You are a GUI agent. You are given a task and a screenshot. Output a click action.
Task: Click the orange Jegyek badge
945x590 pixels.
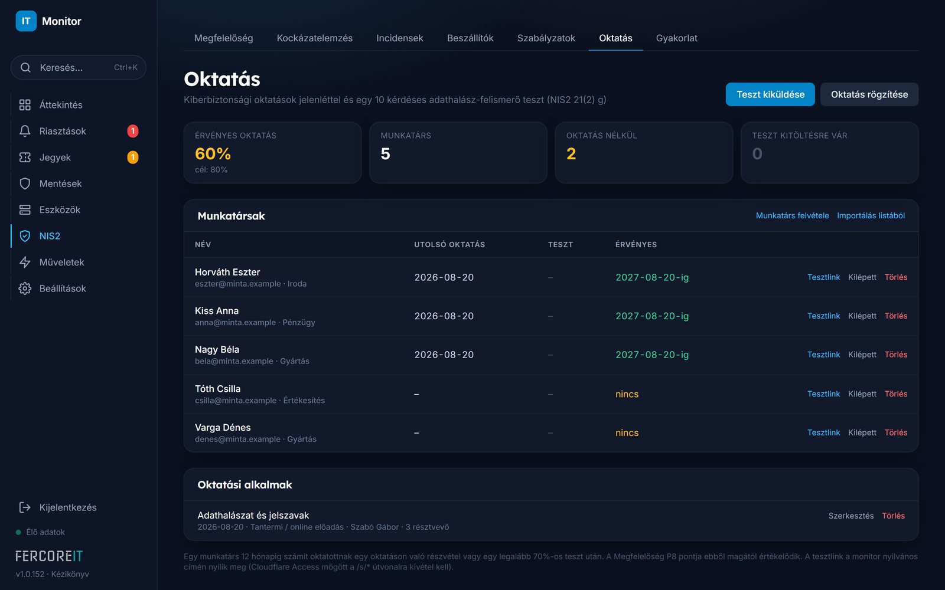[133, 158]
